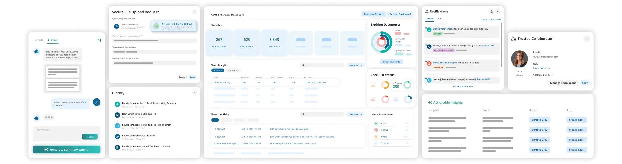This screenshot has width=622, height=164.
Task: Switch to the Details tab
Action: pyautogui.click(x=38, y=40)
